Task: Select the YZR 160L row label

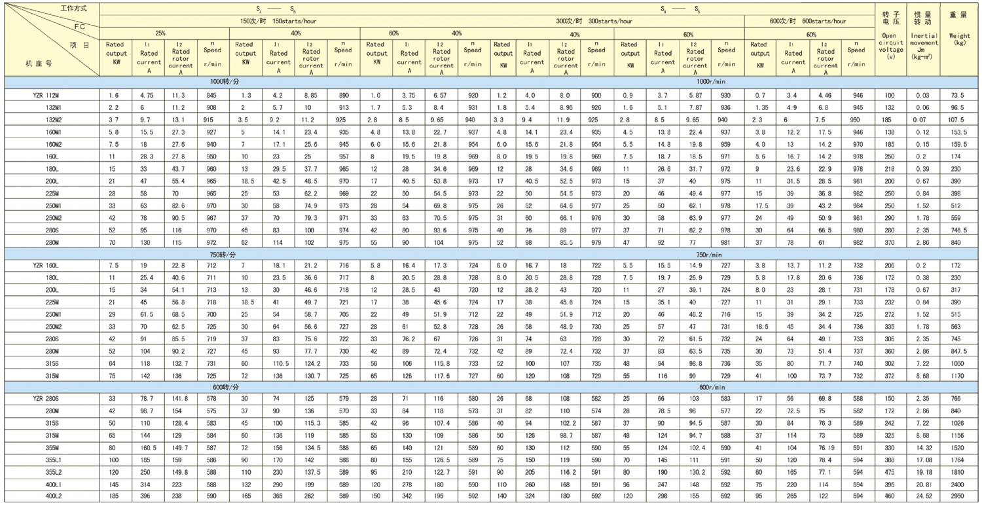Action: 46,266
